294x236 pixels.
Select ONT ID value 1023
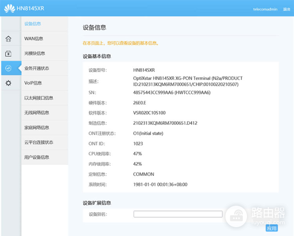(x=138, y=143)
